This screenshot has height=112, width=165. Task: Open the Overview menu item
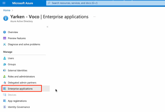tap(13, 32)
